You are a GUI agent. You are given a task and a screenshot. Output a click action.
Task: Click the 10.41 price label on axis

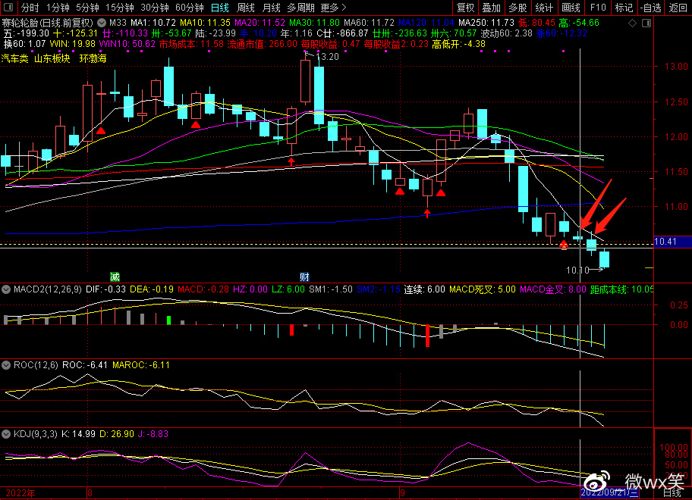[665, 242]
